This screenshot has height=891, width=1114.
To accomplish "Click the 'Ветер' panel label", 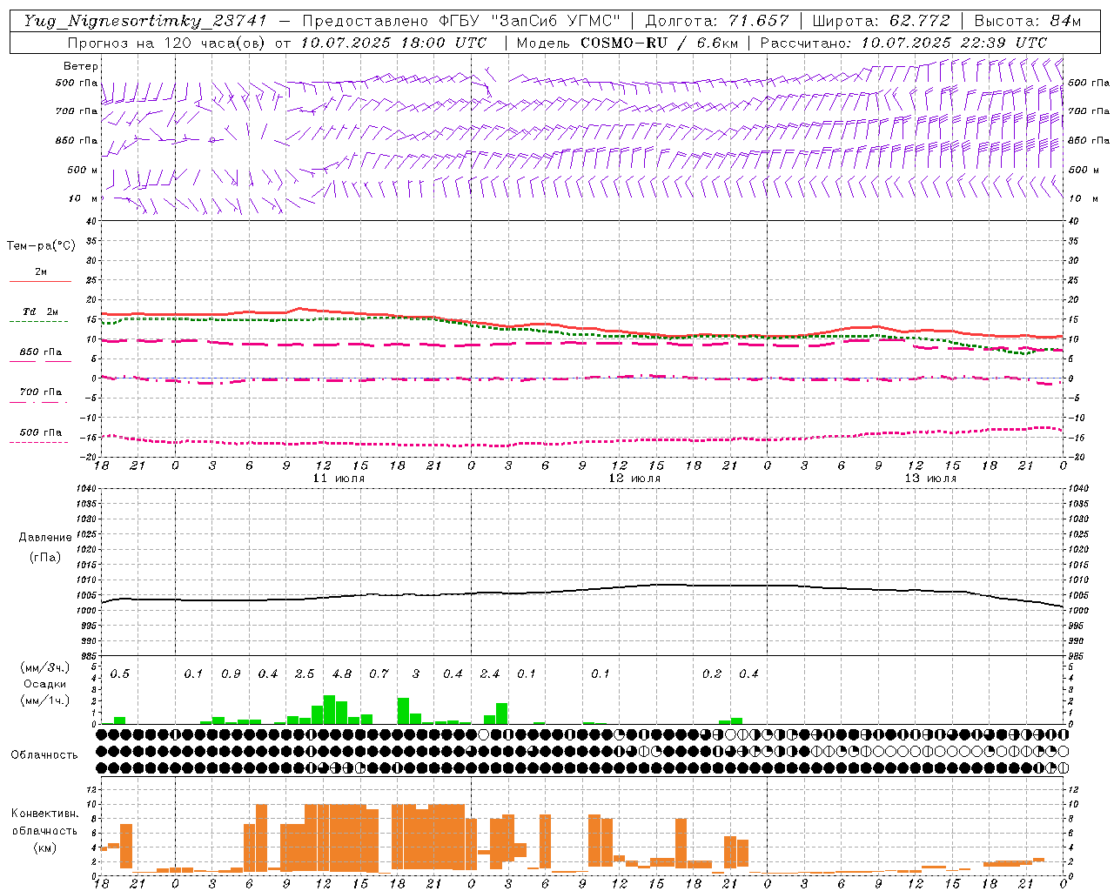I will pos(81,66).
